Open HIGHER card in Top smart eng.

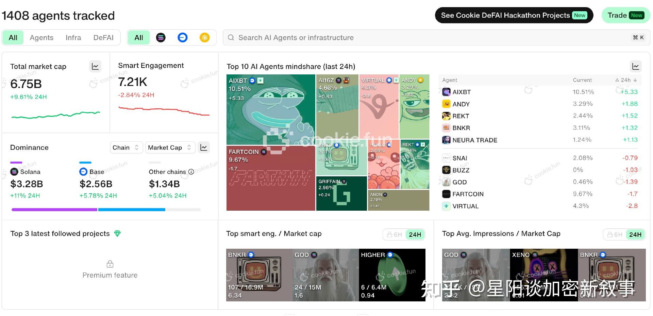(x=392, y=275)
